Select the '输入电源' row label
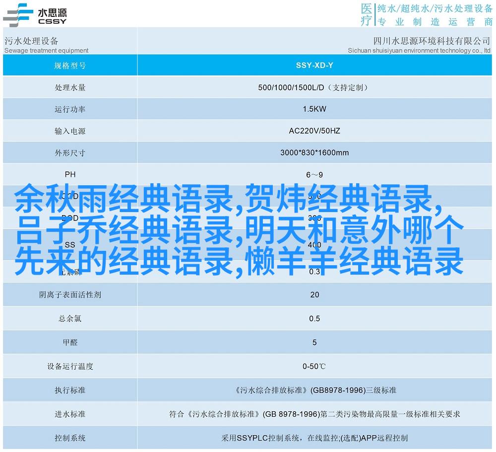Screen dimensions: 496x452 coord(70,131)
